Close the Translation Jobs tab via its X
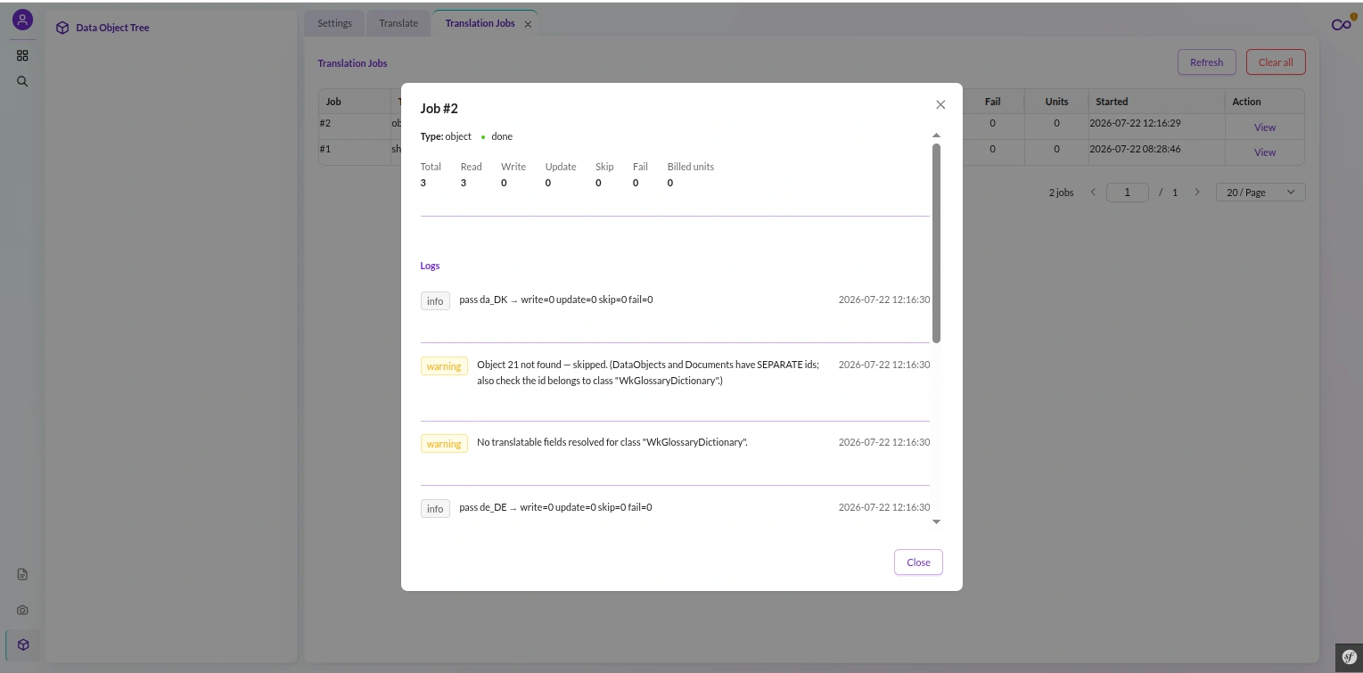The height and width of the screenshot is (673, 1363). click(x=528, y=24)
